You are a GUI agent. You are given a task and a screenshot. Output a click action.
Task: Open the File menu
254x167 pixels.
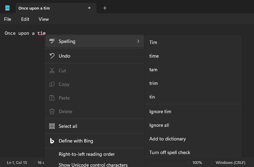pos(7,19)
